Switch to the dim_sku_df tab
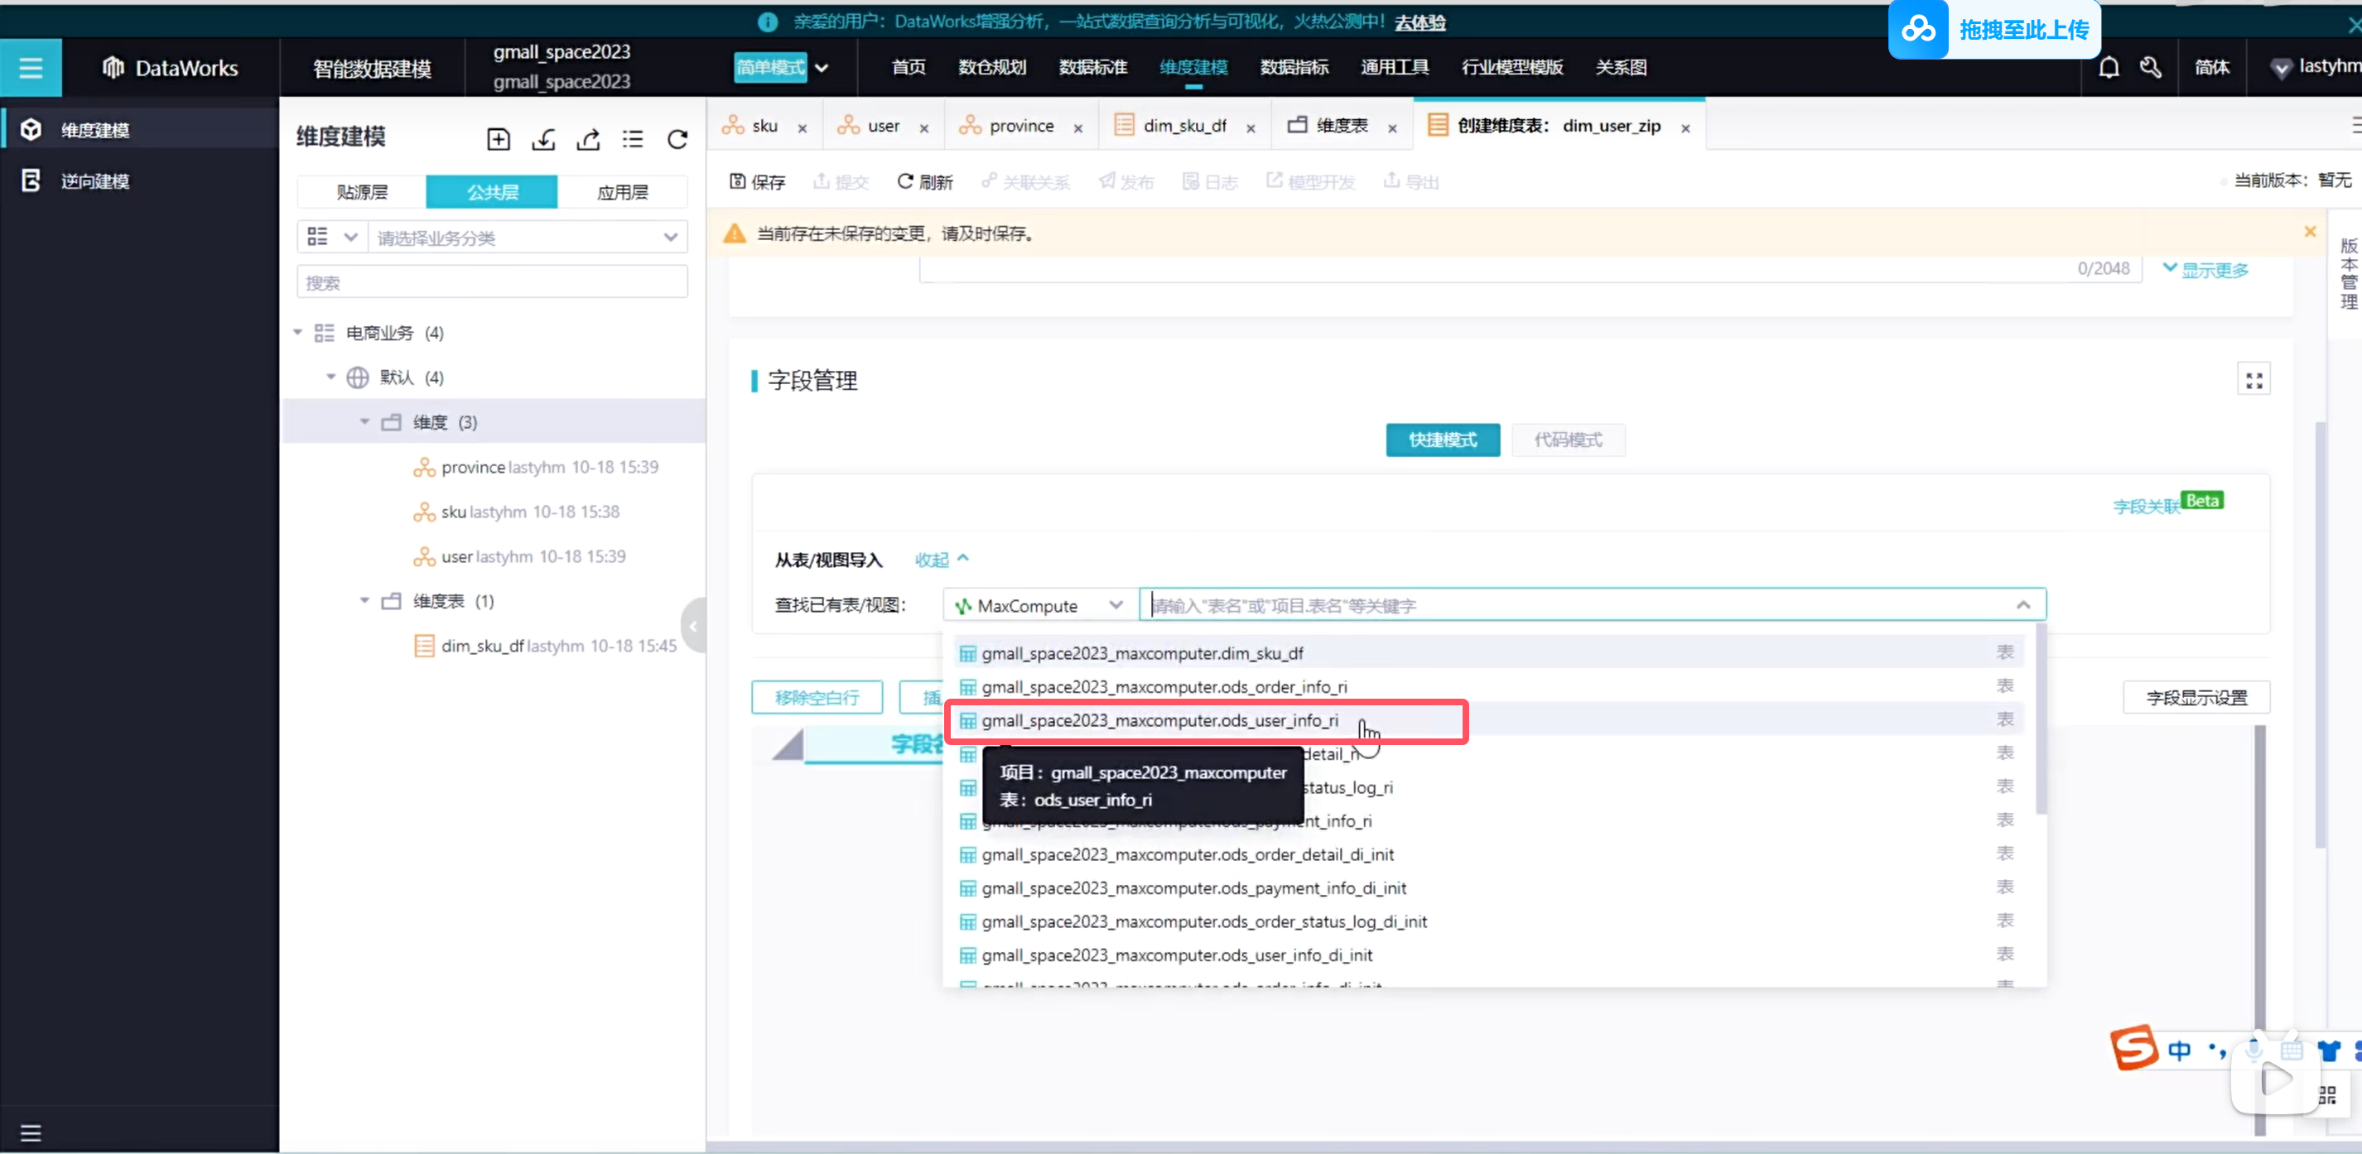The image size is (2362, 1154). click(1183, 127)
